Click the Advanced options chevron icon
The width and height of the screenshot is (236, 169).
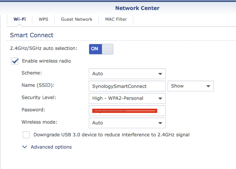tap(25, 147)
